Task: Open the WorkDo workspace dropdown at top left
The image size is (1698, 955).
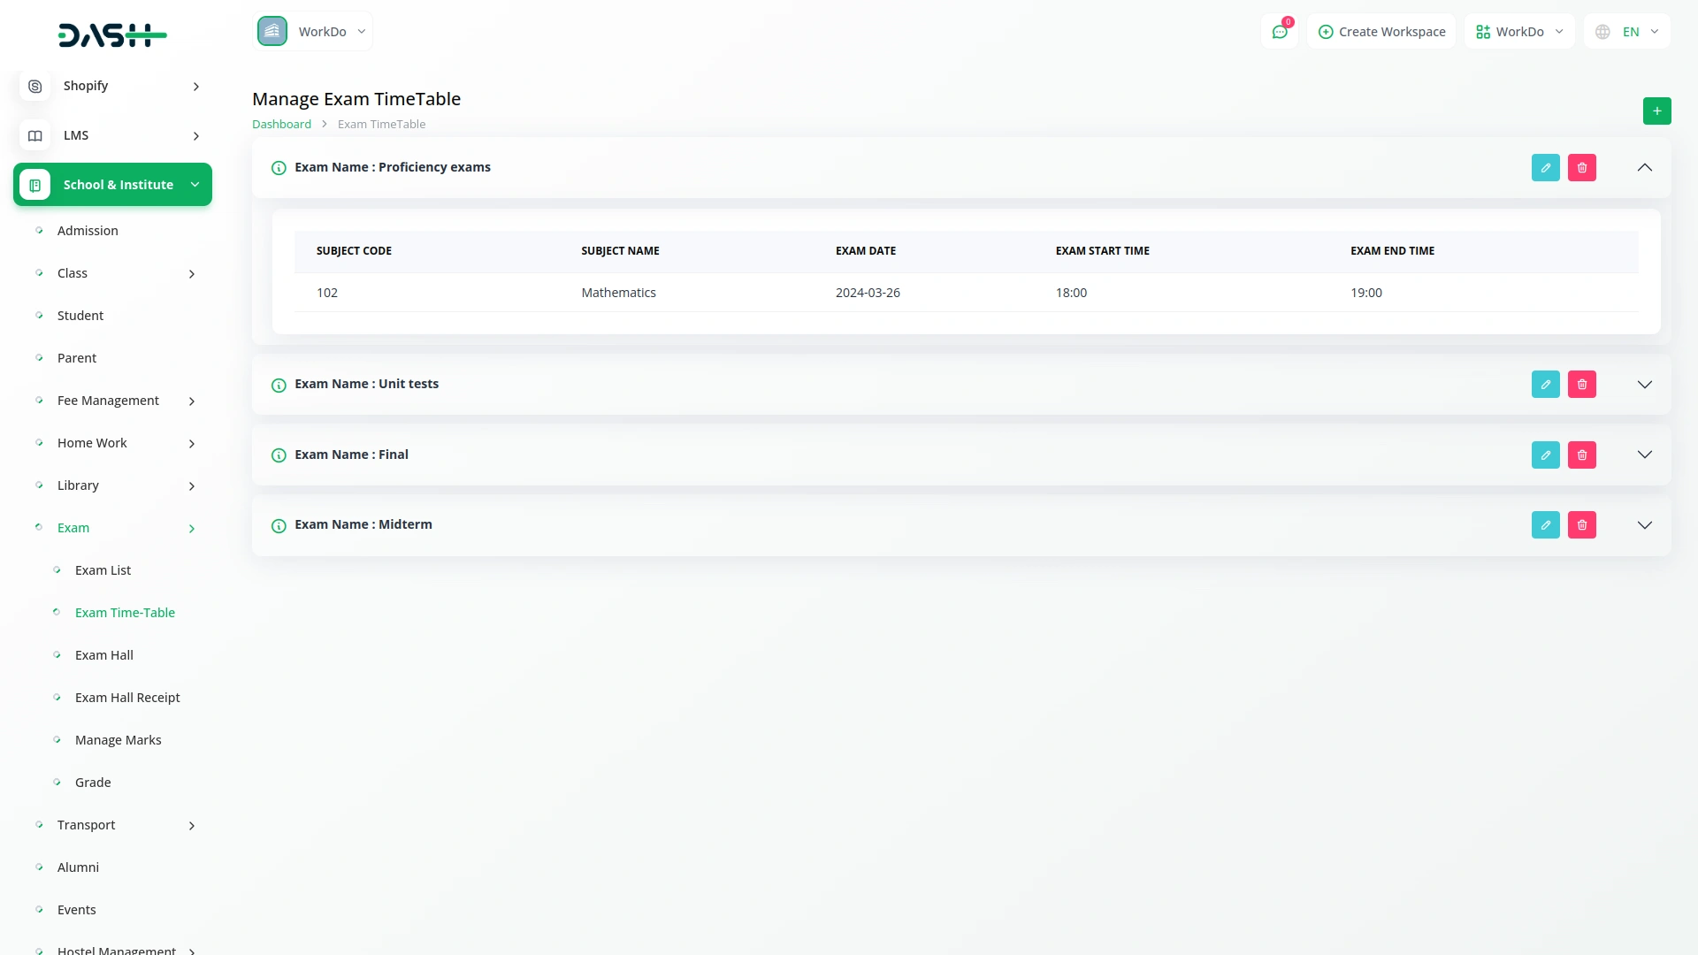Action: coord(313,32)
